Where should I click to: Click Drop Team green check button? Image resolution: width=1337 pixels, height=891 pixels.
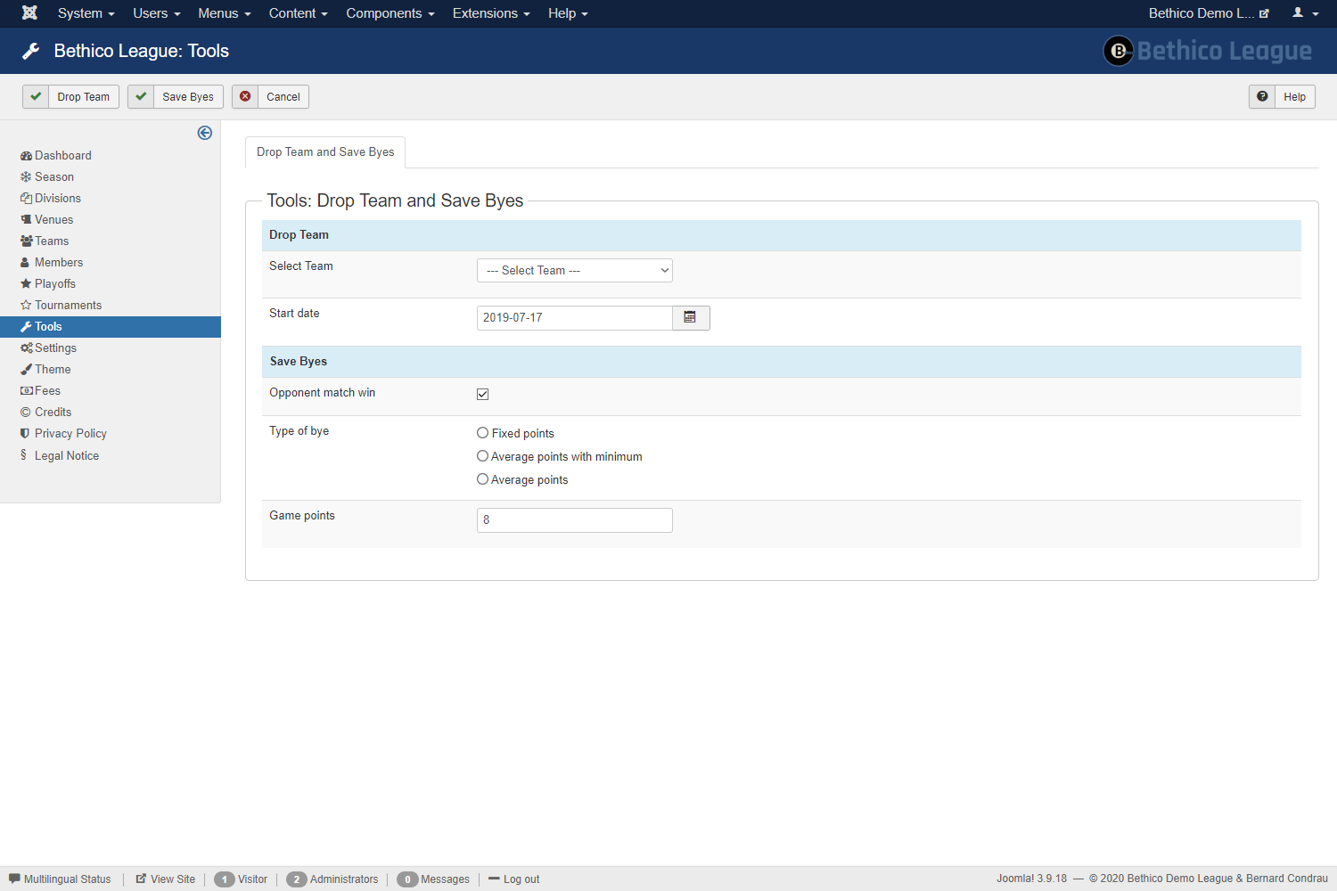70,97
